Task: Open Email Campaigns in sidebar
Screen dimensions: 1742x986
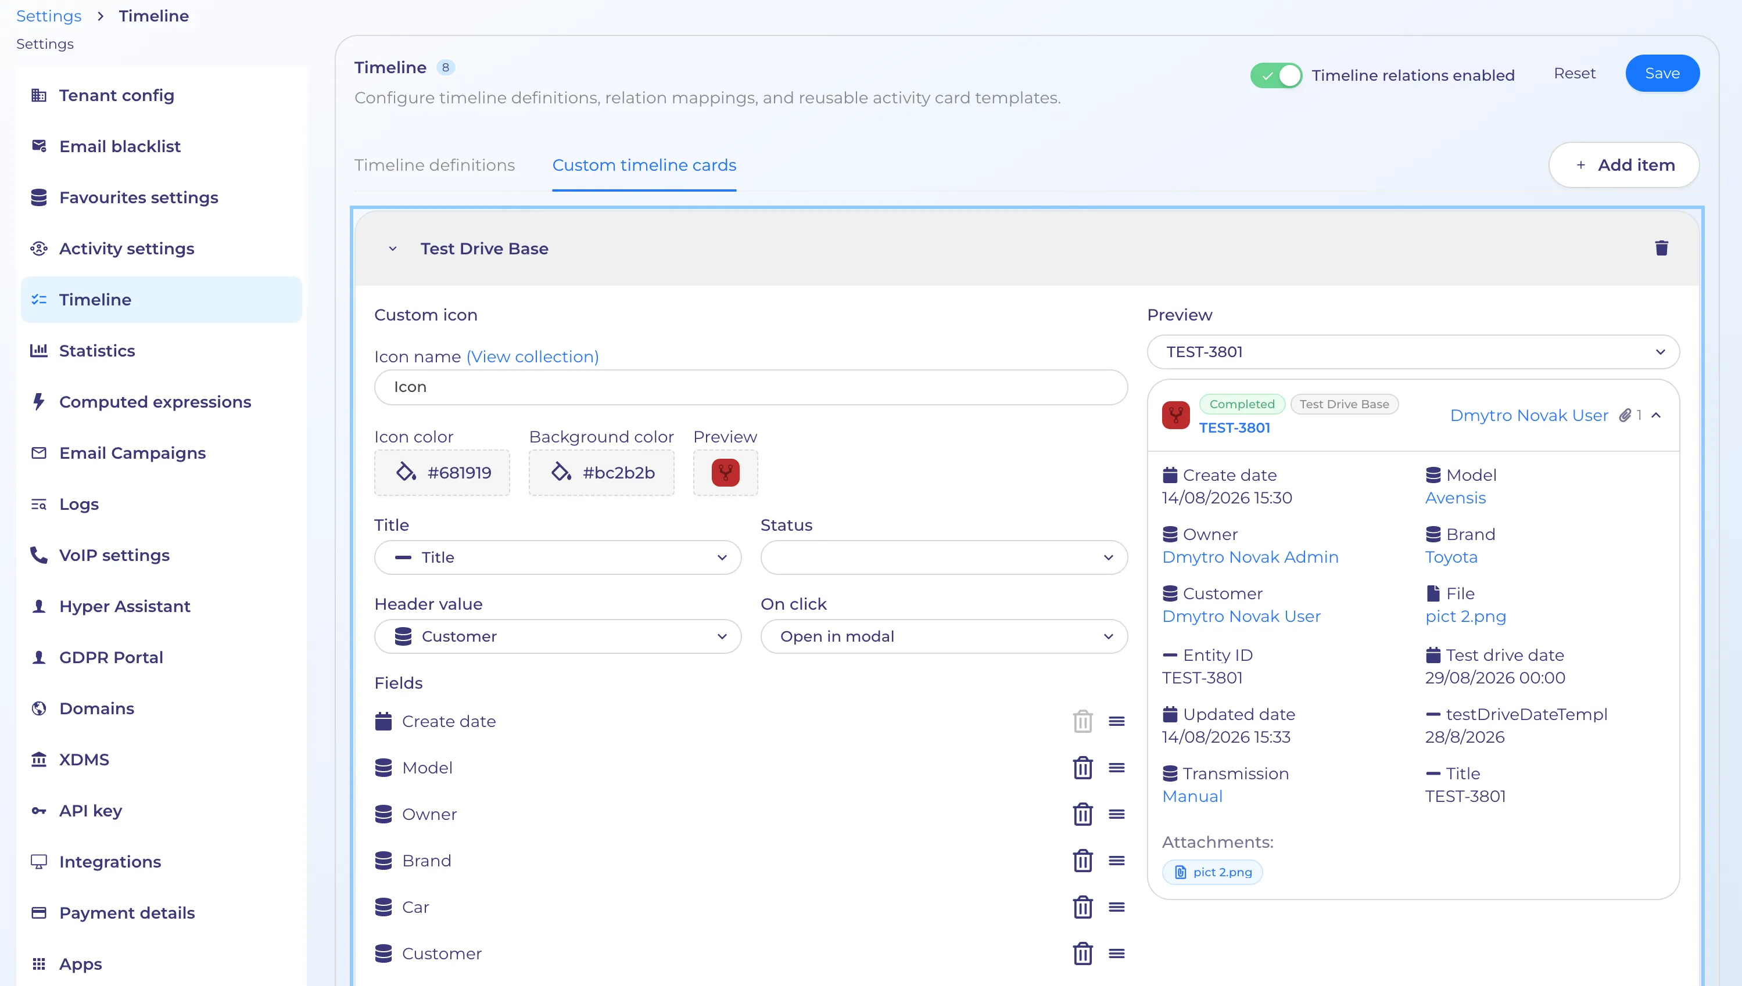Action: coord(162,453)
